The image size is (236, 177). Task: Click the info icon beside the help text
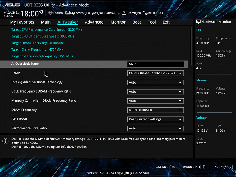point(5,141)
